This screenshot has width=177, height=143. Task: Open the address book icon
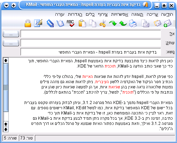[x=60, y=23]
